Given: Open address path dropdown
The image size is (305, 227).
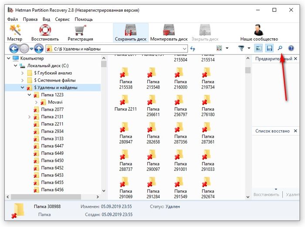Looking at the screenshot, I should [184, 49].
